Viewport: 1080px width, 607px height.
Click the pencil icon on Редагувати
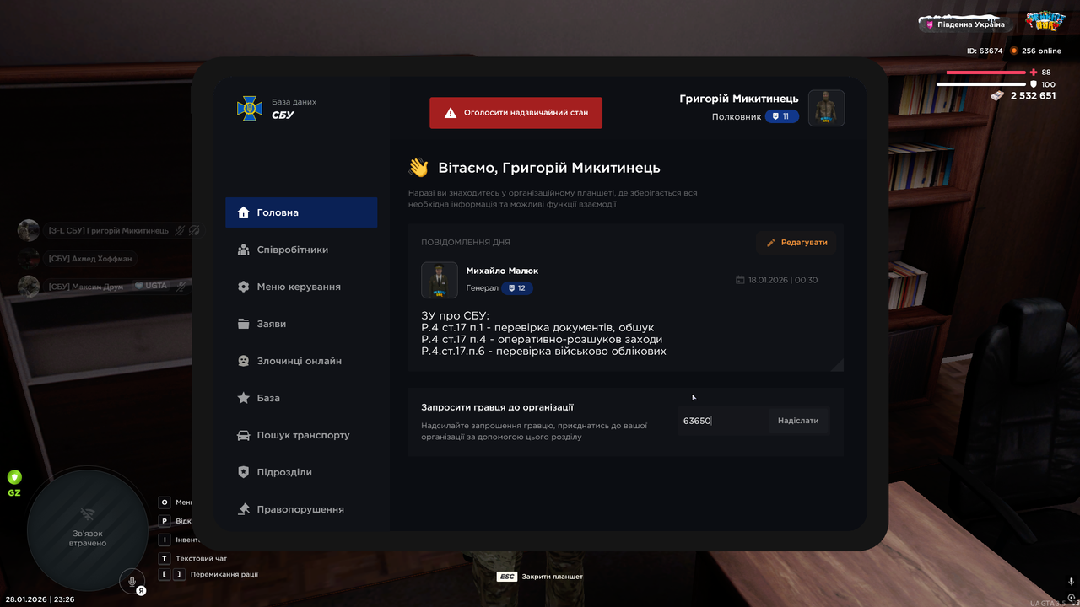[770, 243]
